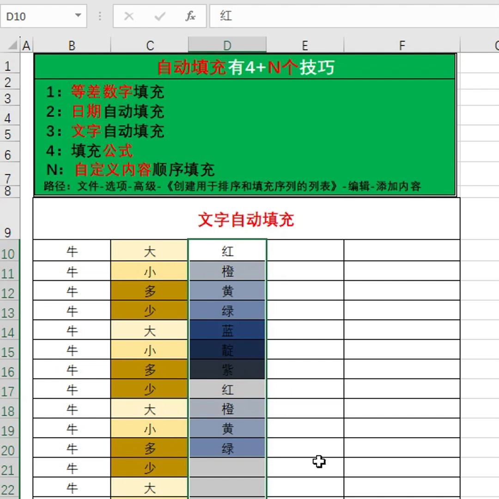Select cell D15 containing 靛

(x=227, y=350)
